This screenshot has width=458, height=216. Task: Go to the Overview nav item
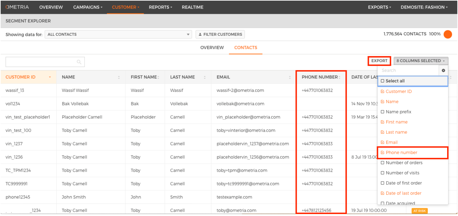click(51, 7)
